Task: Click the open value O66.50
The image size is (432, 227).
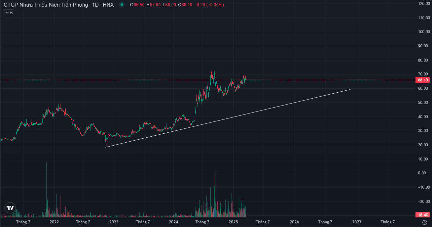Action: [x=137, y=5]
